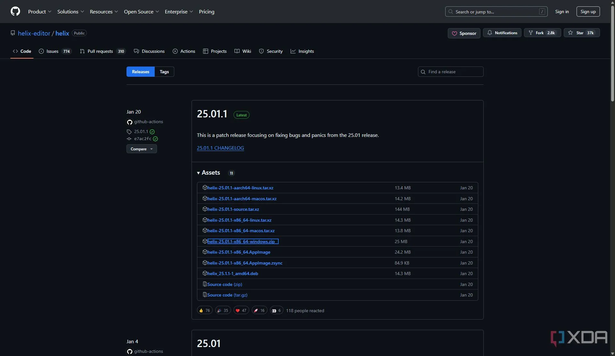Download helix_25.1.1-1_amd64.deb
This screenshot has width=615, height=356.
233,273
